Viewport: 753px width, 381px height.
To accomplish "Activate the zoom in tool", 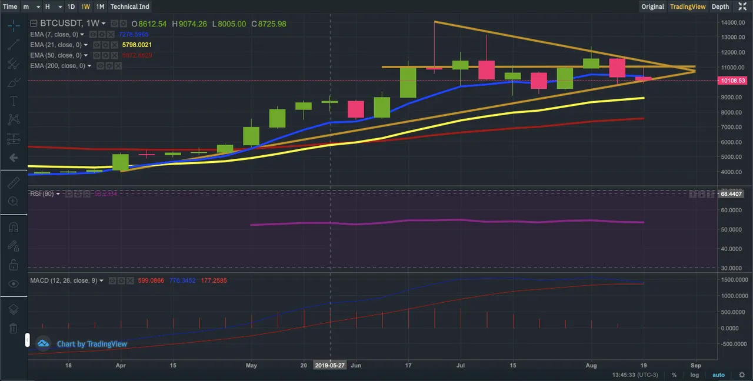I will (13, 202).
